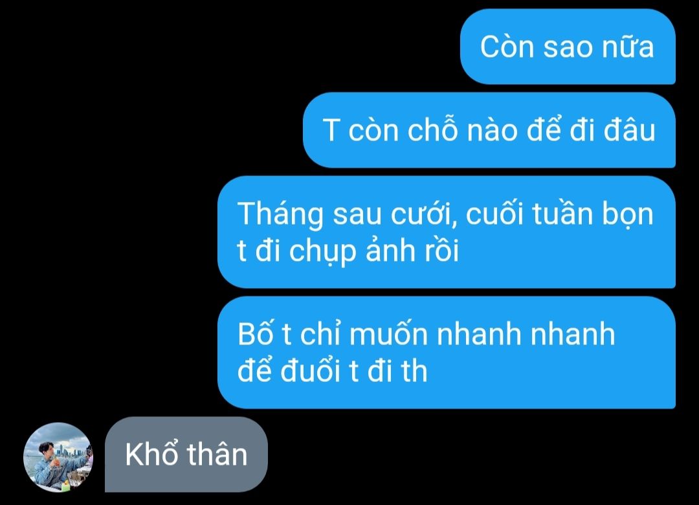Click the word 'Bố' in the fourth message
Screen dimensions: 699x505
point(255,333)
